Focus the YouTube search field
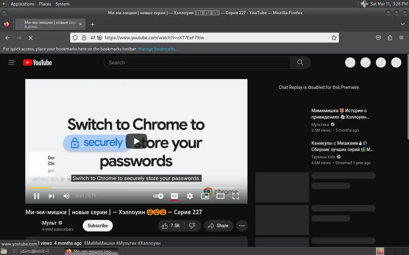 pos(197,62)
